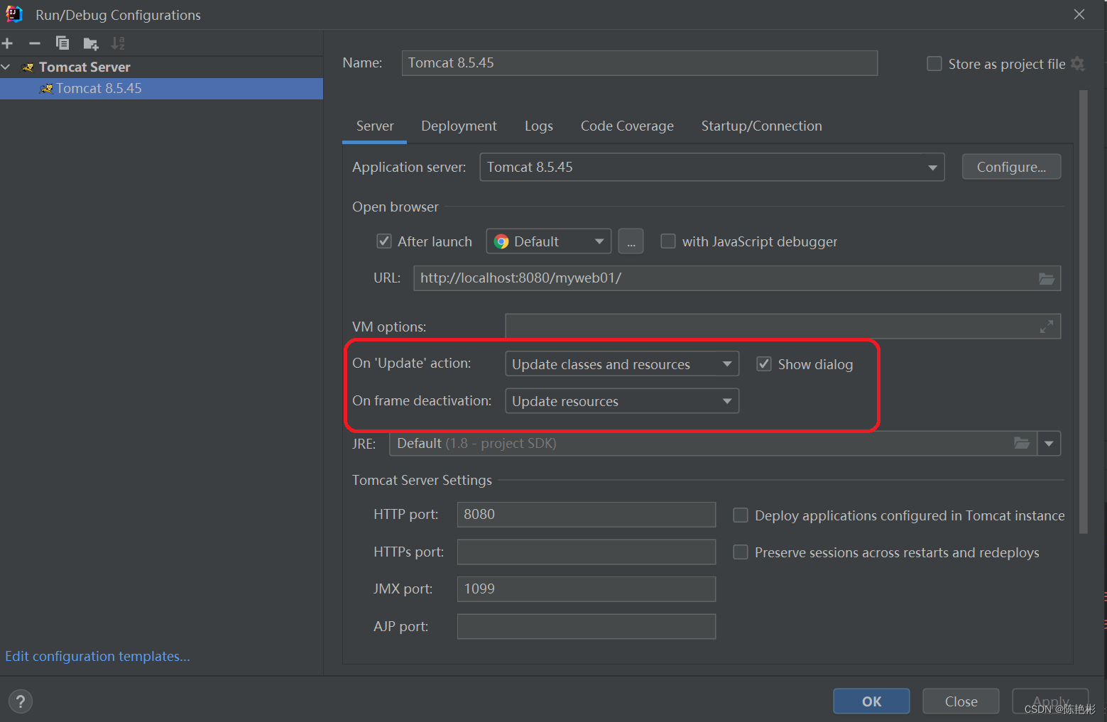Collapse the Tomcat Server tree group
This screenshot has width=1107, height=722.
coord(6,67)
